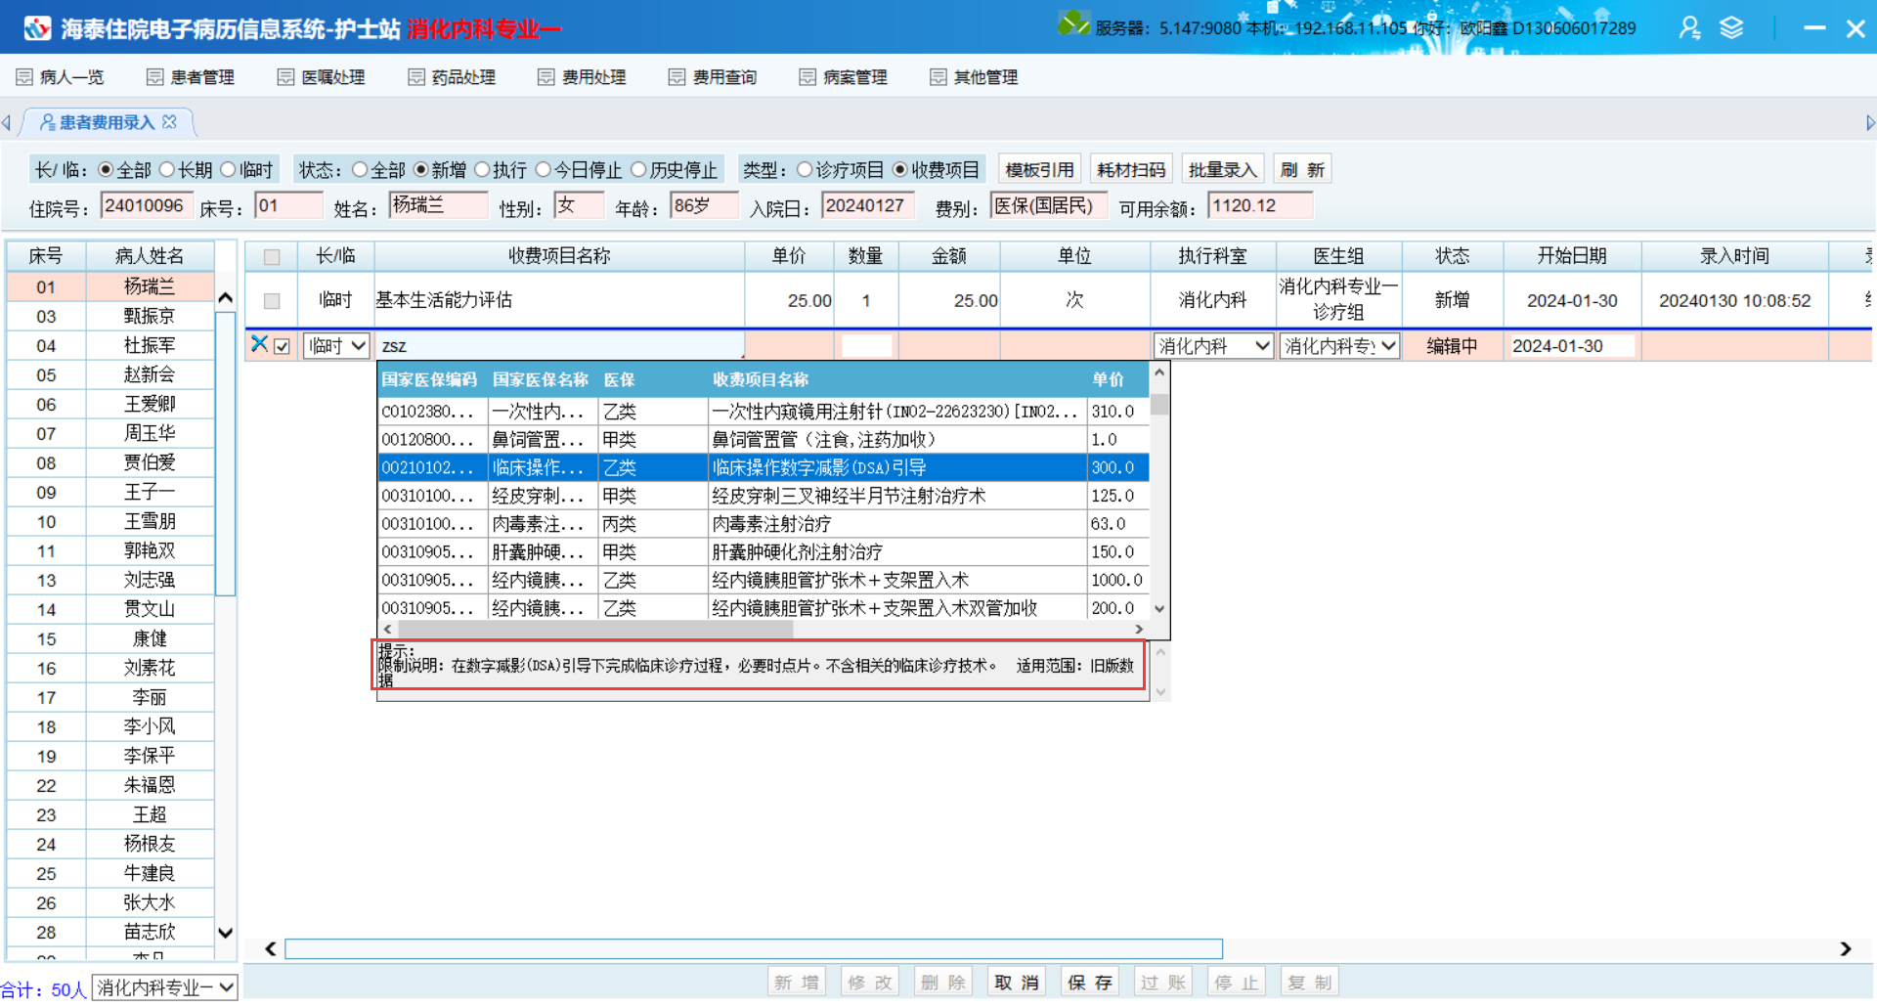Image resolution: width=1877 pixels, height=1007 pixels.
Task: Click the application logo icon in title bar
Action: coord(37,28)
